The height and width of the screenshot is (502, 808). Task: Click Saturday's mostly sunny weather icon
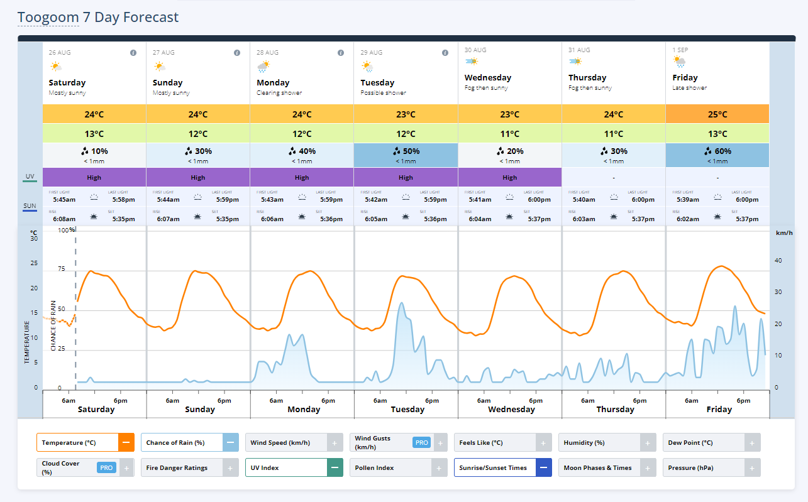(56, 67)
